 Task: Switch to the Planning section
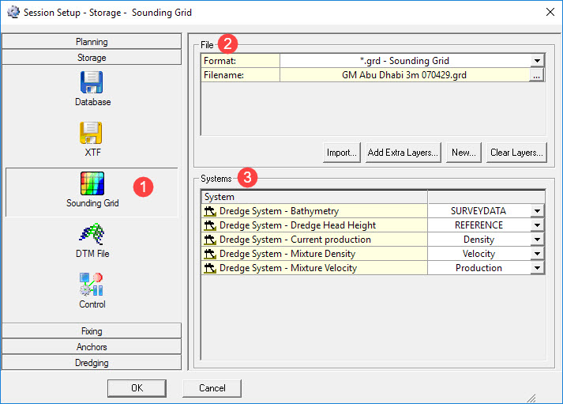click(92, 42)
